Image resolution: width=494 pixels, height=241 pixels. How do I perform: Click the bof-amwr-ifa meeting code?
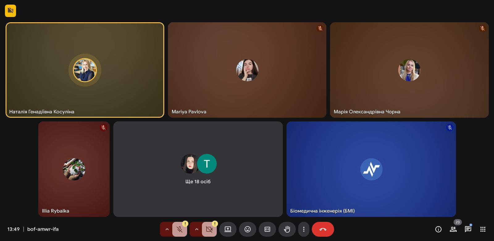click(x=43, y=229)
